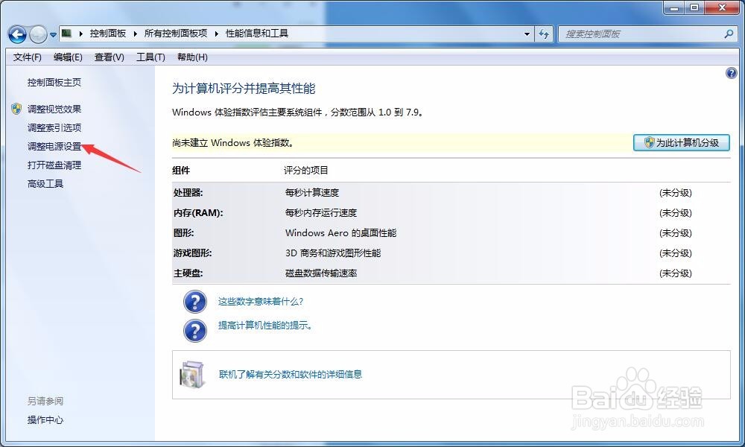Click the 尚未建立 Windows 体验指数 notice
Image resolution: width=745 pixels, height=447 pixels.
[x=233, y=143]
